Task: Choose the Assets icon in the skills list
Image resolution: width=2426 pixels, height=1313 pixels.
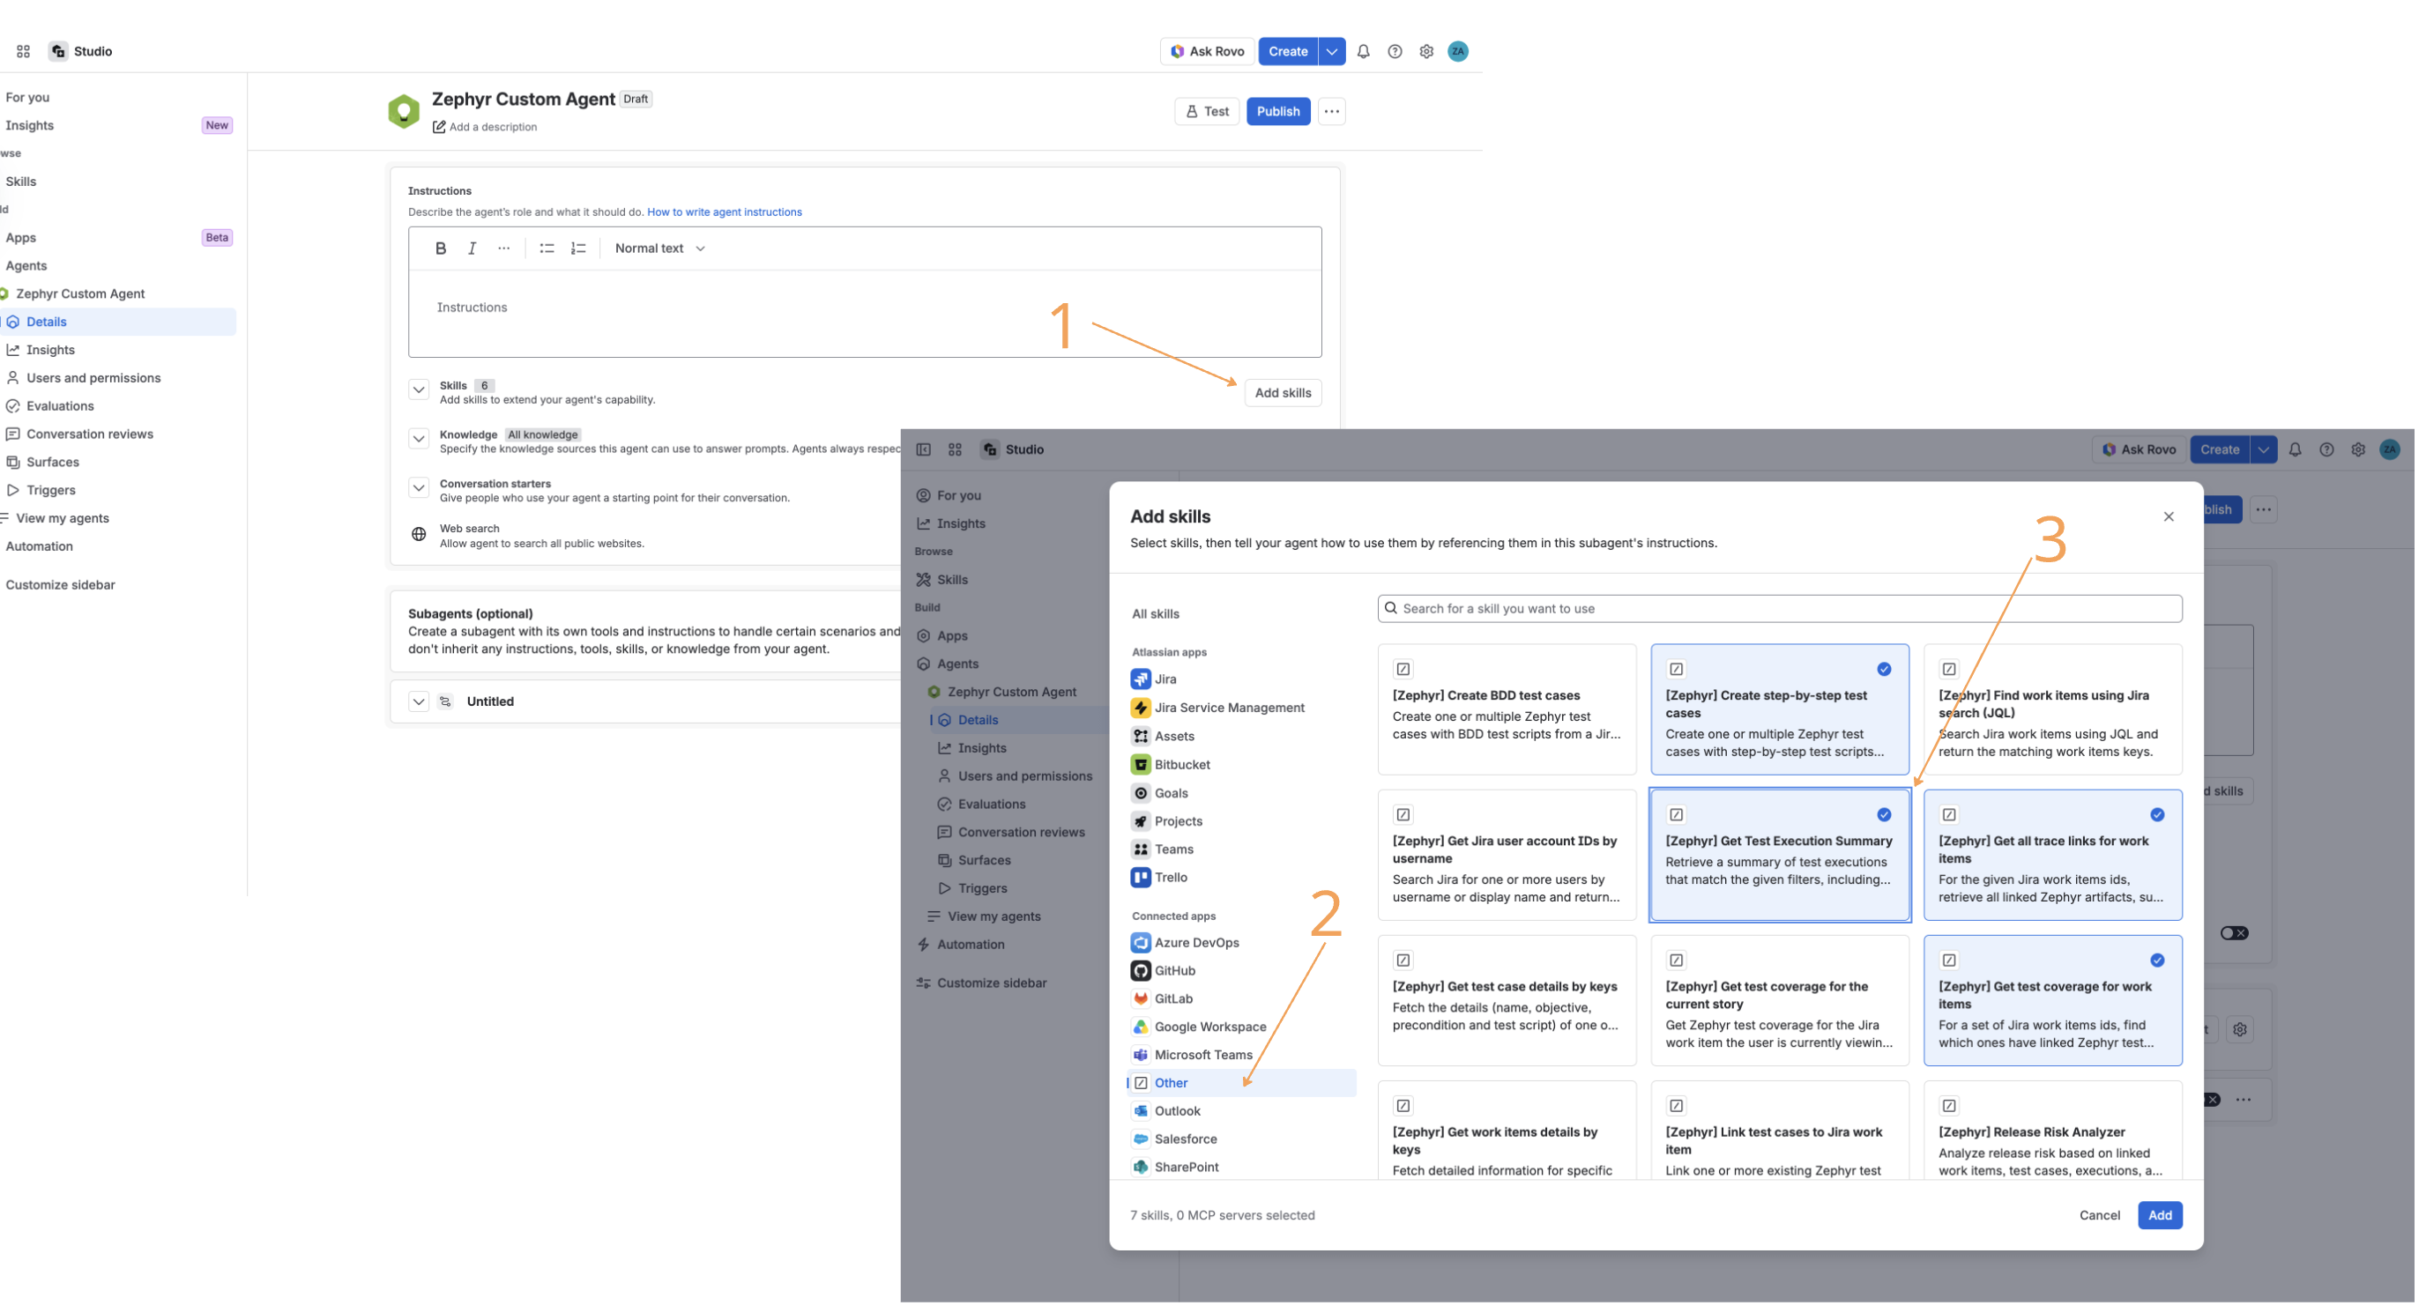Action: [x=1141, y=736]
